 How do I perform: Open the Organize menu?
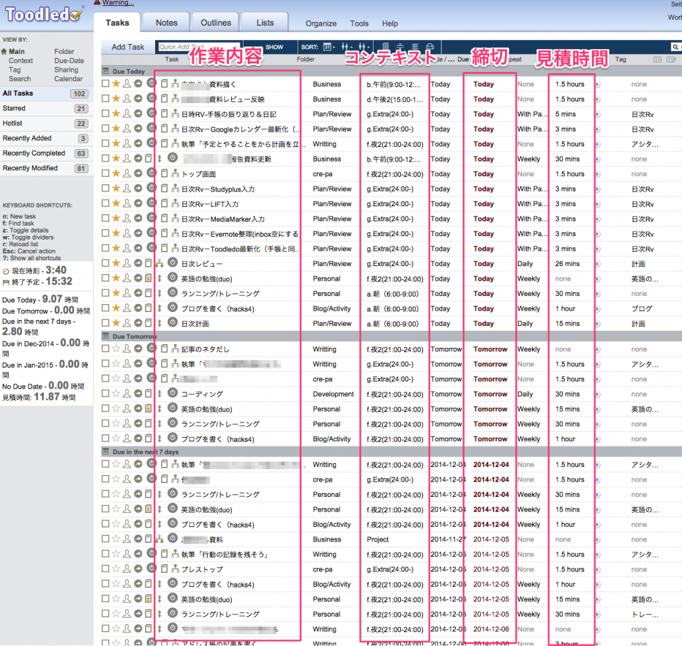(321, 23)
